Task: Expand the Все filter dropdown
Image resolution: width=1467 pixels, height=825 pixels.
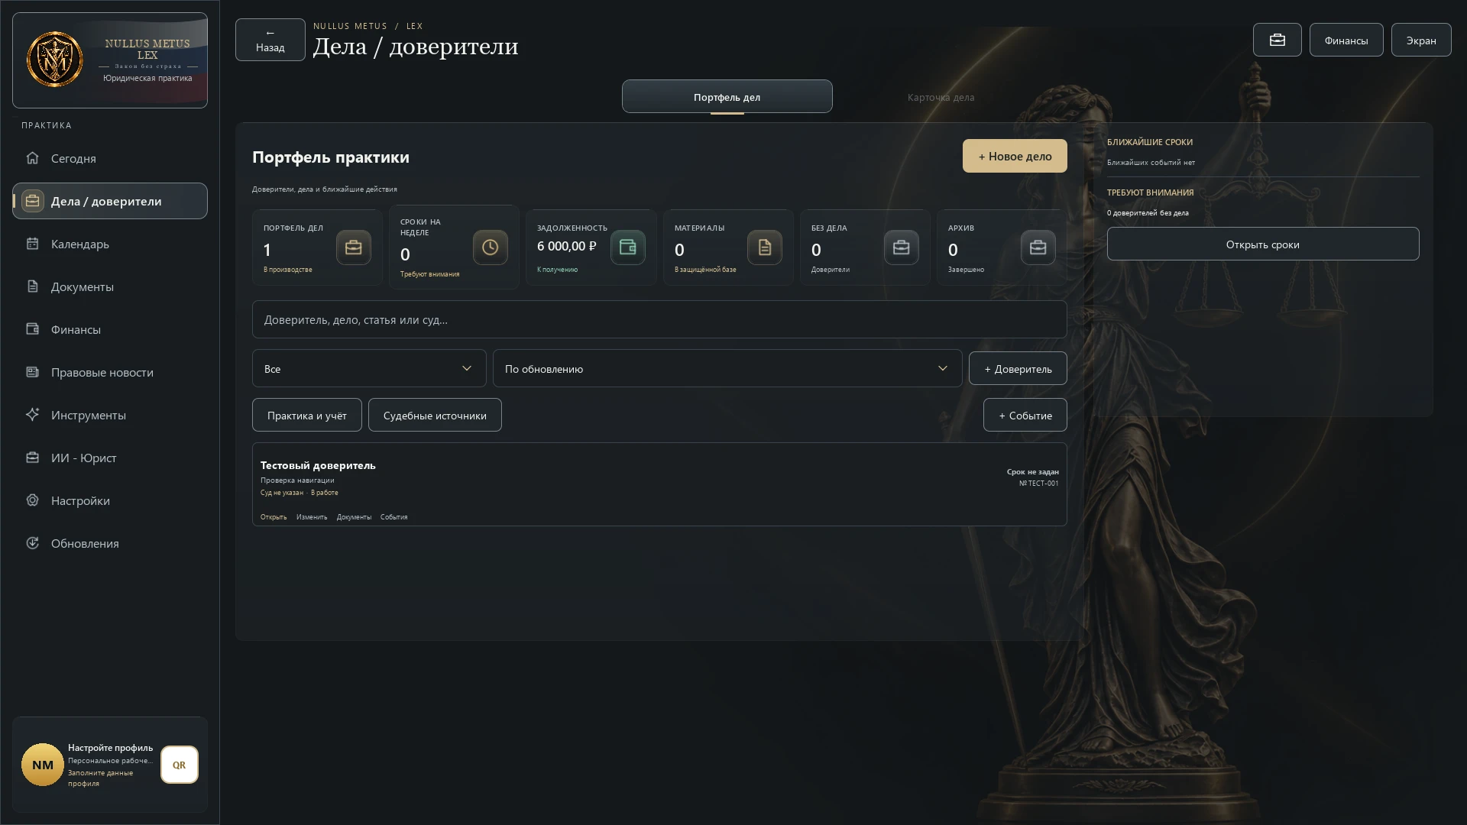Action: pyautogui.click(x=369, y=369)
